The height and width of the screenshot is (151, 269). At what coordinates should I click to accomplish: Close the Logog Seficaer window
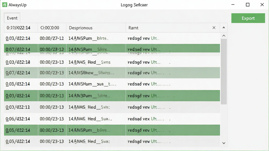[x=262, y=5]
